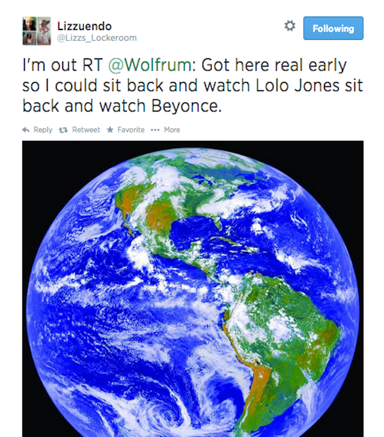Click the top-left photo in avatar collage
Image resolution: width=384 pixels, height=437 pixels.
pyautogui.click(x=29, y=25)
